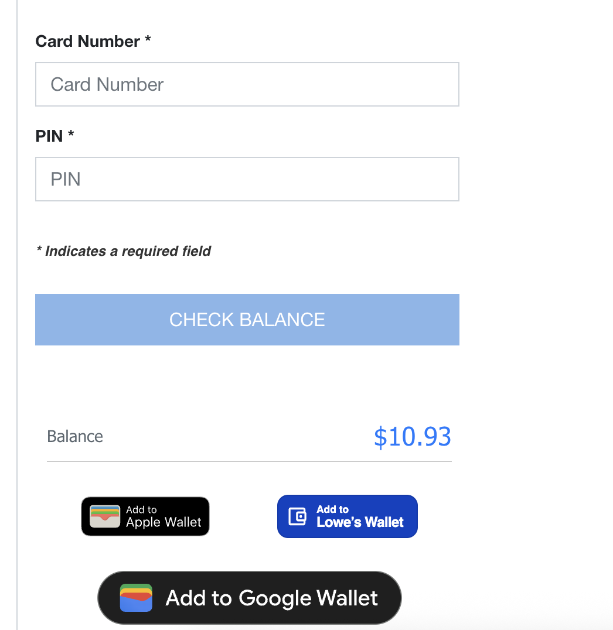This screenshot has height=630, width=613.
Task: Click the 'PIN *' field label
Action: pos(49,136)
